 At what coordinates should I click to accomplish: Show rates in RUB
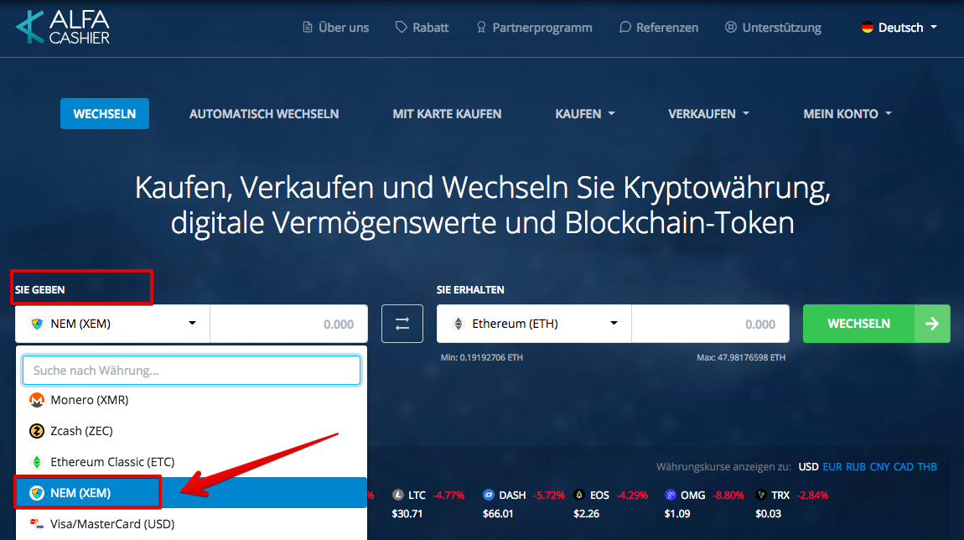coord(855,467)
